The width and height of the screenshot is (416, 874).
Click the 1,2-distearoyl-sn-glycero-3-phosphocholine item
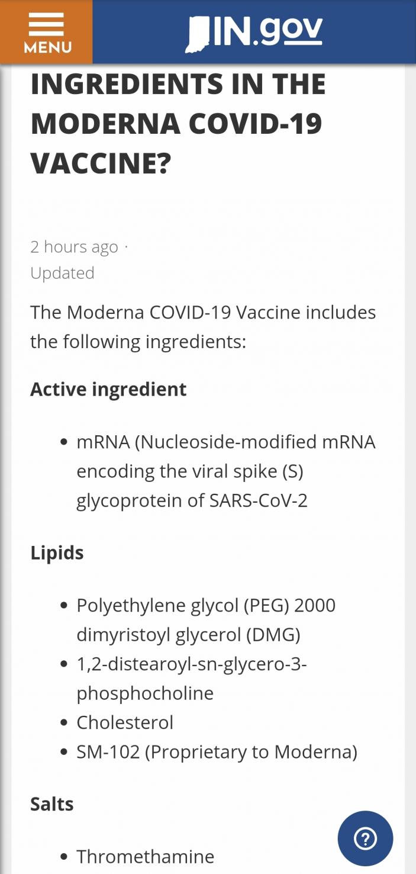point(191,679)
